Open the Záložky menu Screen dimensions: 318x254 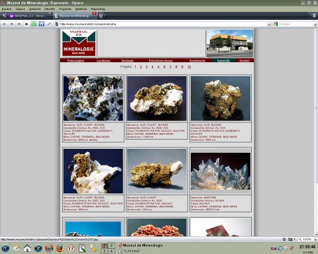click(50, 9)
